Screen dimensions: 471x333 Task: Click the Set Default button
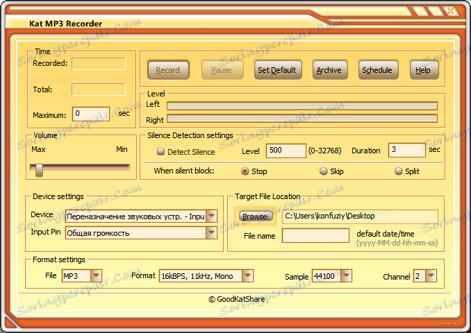pyautogui.click(x=277, y=70)
